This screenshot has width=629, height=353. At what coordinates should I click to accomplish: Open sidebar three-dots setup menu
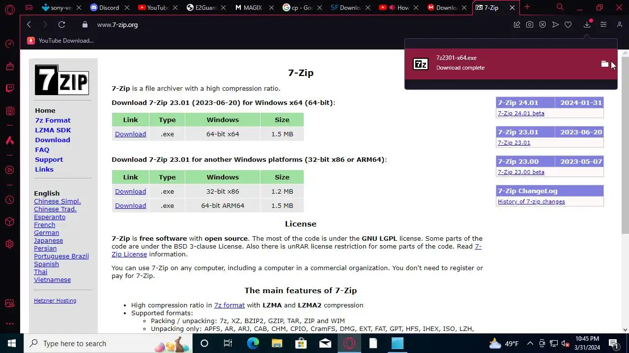10,324
